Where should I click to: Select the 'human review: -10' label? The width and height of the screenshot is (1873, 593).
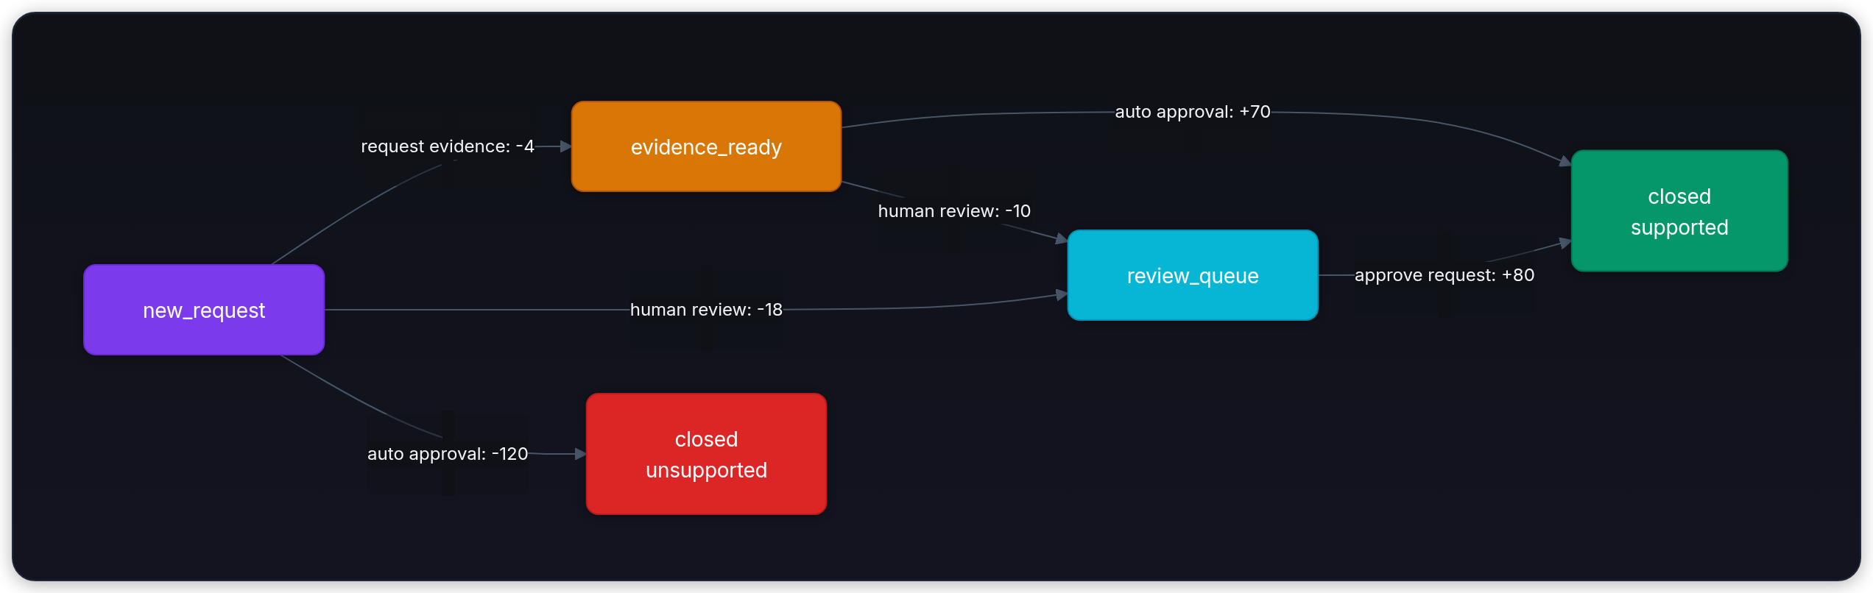[954, 211]
